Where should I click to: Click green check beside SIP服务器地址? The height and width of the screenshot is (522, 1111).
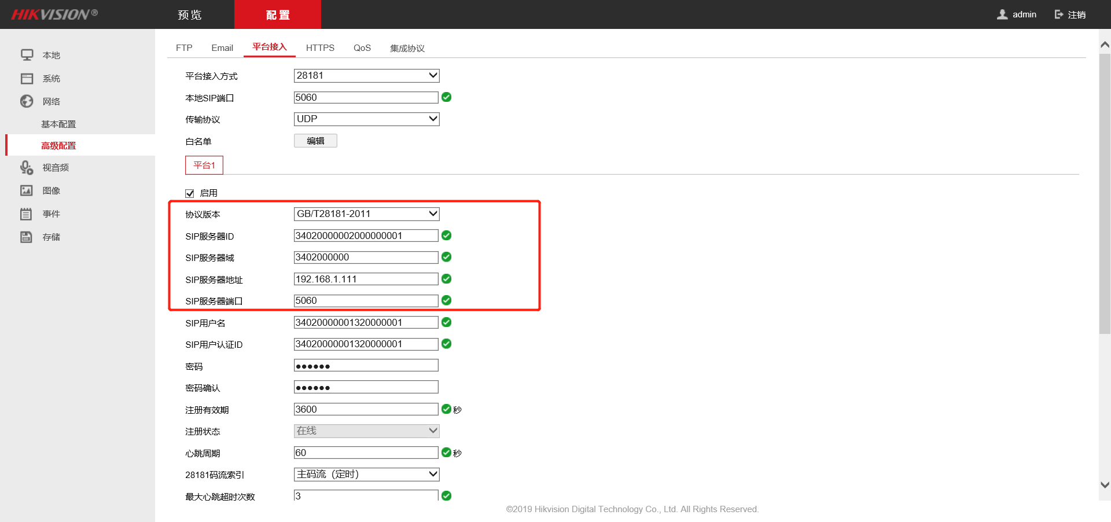click(447, 279)
